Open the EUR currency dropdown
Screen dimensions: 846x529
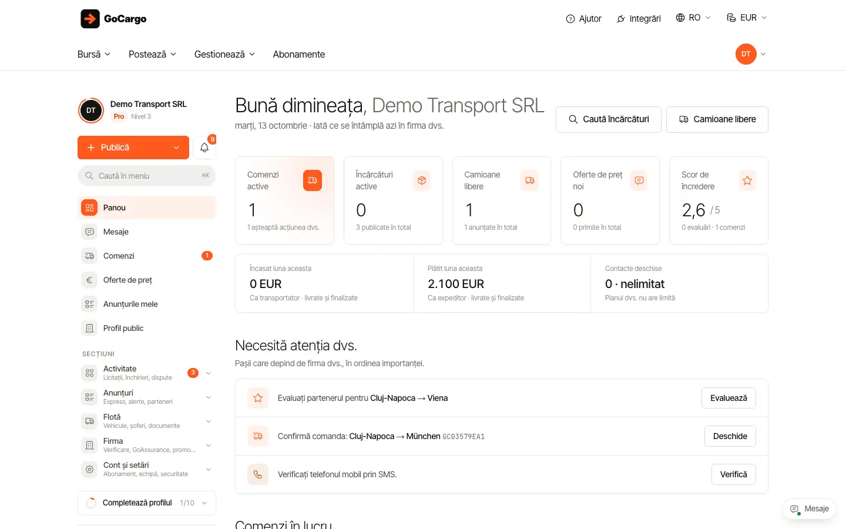click(x=747, y=18)
